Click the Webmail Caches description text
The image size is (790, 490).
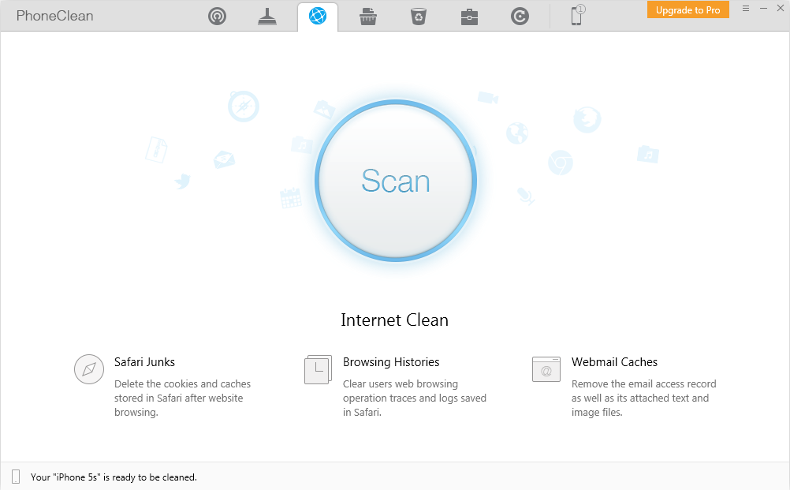click(644, 398)
